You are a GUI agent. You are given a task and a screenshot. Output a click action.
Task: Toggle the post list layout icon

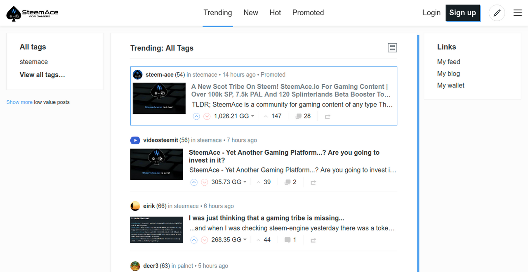pos(392,48)
